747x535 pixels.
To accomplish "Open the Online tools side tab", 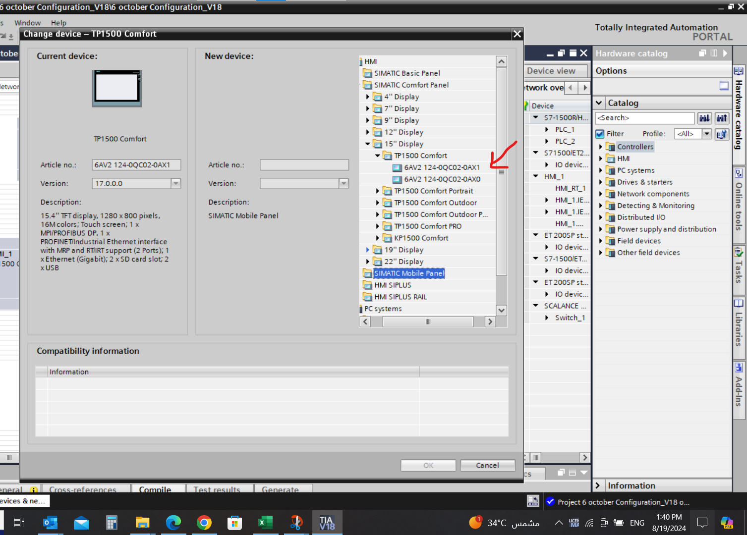I will [739, 203].
